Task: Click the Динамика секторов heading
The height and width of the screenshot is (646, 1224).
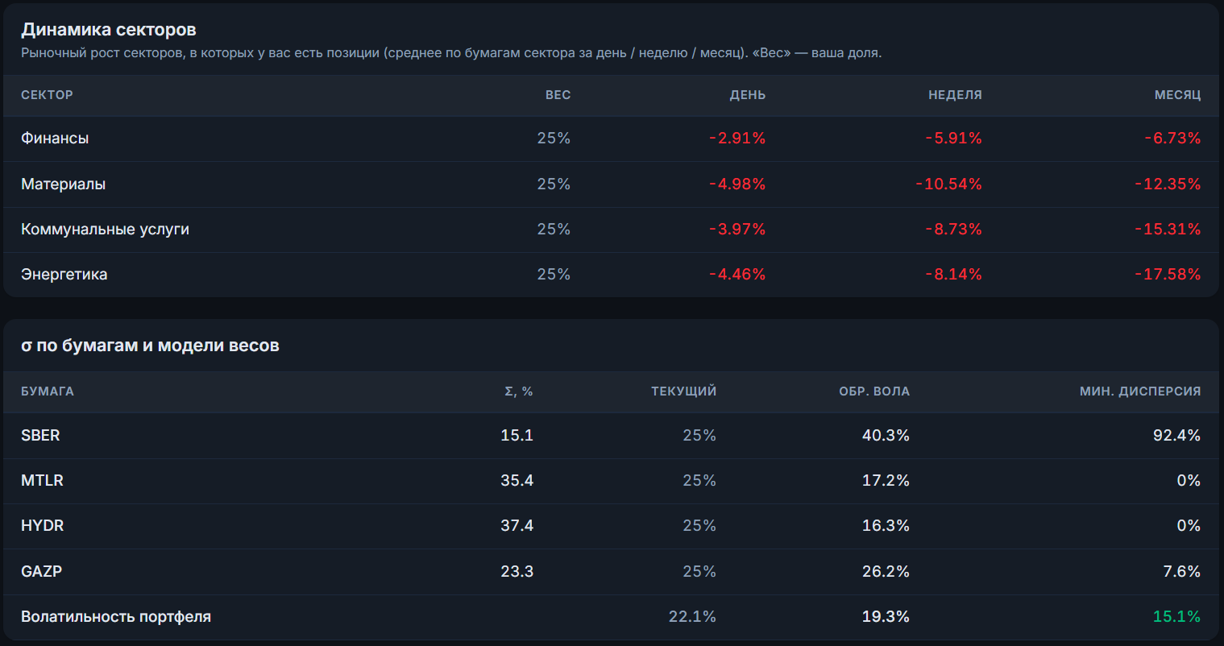Action: 109,30
